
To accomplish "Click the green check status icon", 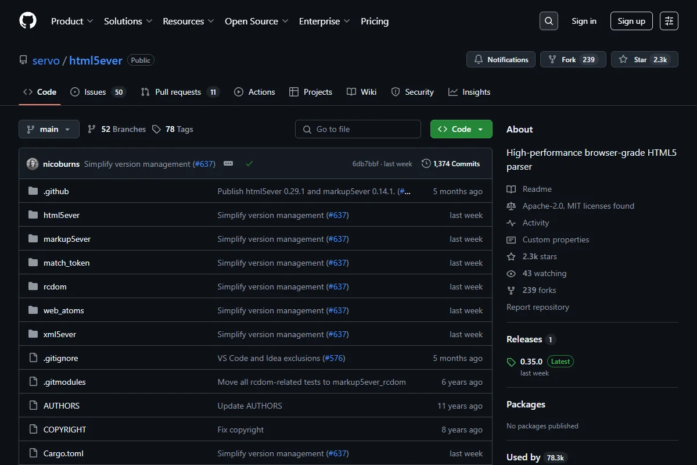I will [249, 164].
